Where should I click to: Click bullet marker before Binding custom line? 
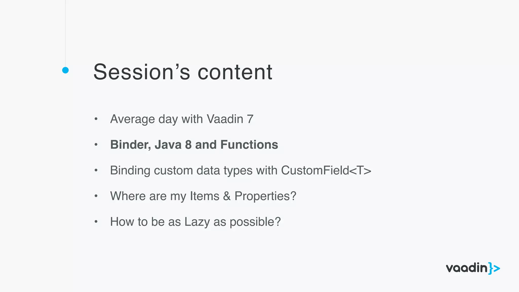coord(96,170)
